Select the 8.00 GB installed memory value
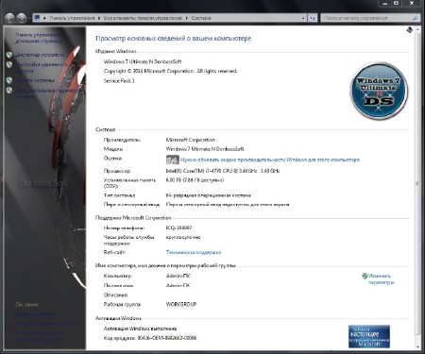This screenshot has height=354, width=425. click(x=195, y=180)
